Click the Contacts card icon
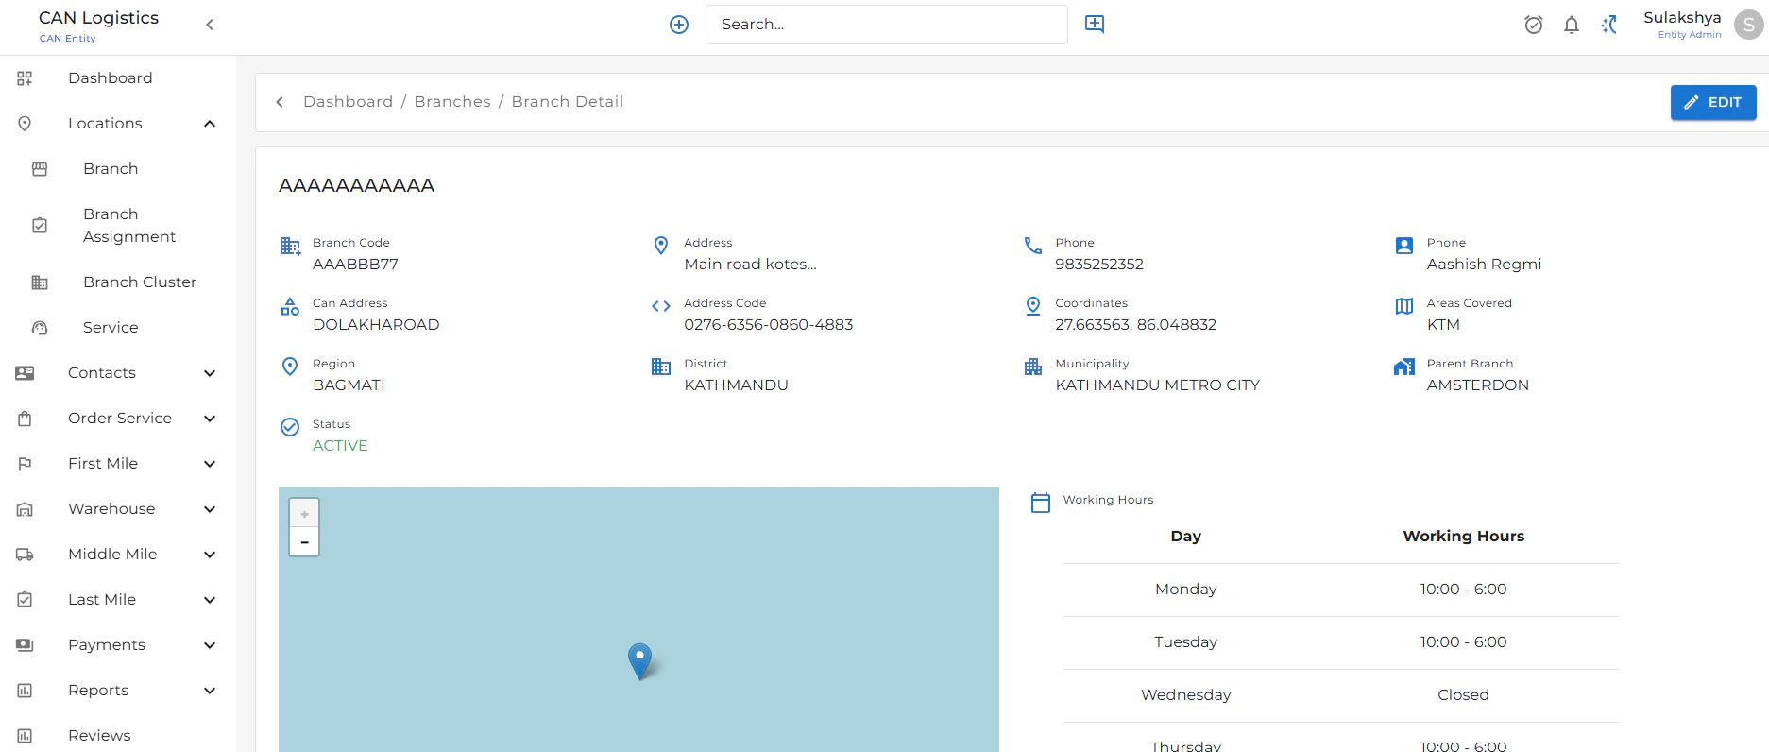The width and height of the screenshot is (1769, 752). click(x=25, y=373)
